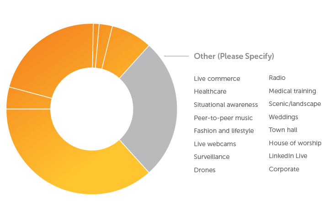The image size is (329, 217).
Task: Click the "Other (Please Specify)" heading
Action: [233, 56]
